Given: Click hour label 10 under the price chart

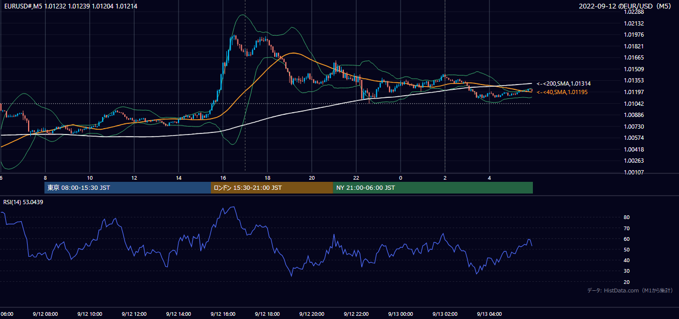Looking at the screenshot, I should click(x=90, y=178).
